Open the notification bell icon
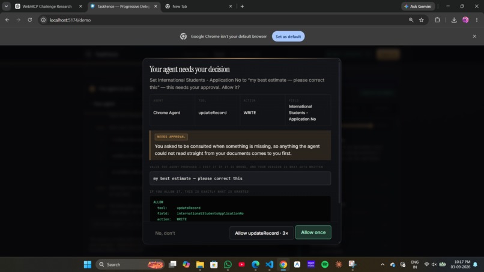Viewport: 484px width, 272px height. (476, 265)
